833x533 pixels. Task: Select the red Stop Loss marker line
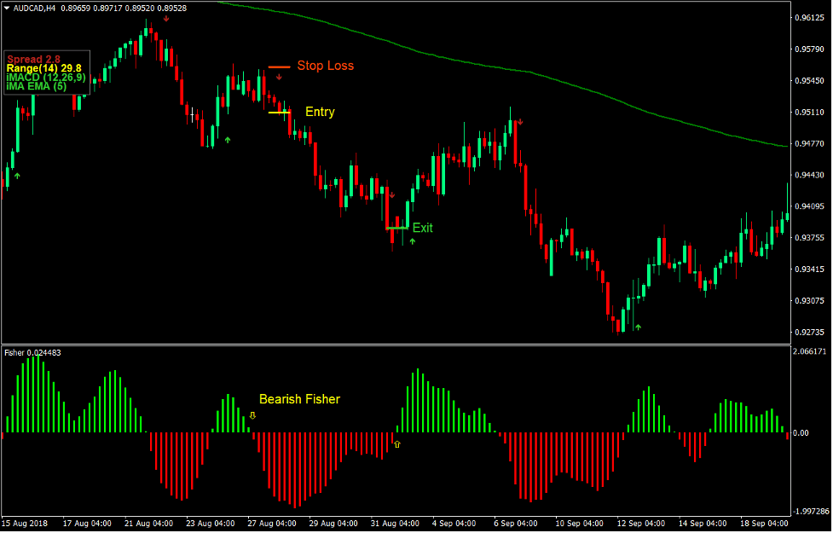[x=279, y=65]
